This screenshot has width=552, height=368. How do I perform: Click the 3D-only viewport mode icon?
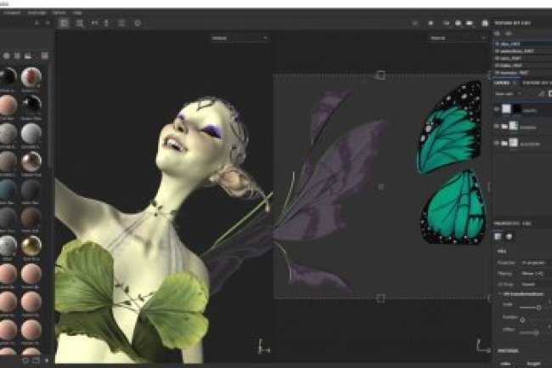(76, 23)
